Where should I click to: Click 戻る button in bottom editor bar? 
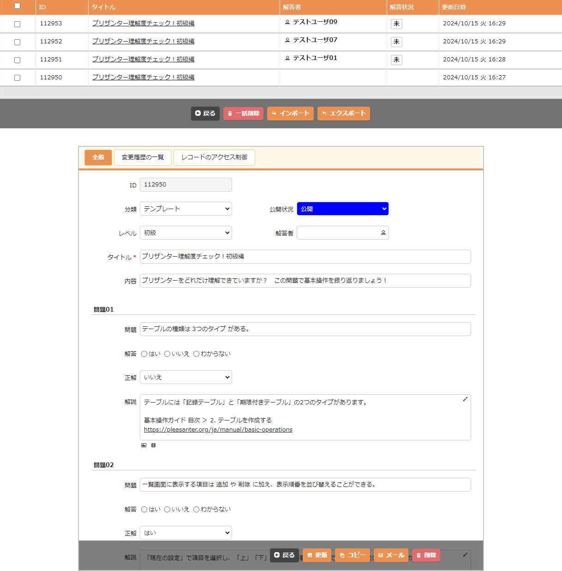point(284,555)
